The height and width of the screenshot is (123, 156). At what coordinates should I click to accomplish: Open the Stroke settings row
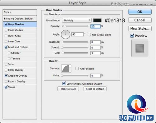click(x=20, y=87)
